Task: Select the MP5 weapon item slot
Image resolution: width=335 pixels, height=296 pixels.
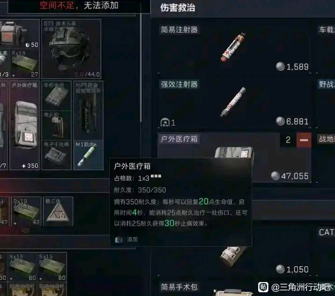Action: tap(89, 110)
